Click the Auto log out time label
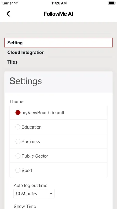 pyautogui.click(x=30, y=186)
